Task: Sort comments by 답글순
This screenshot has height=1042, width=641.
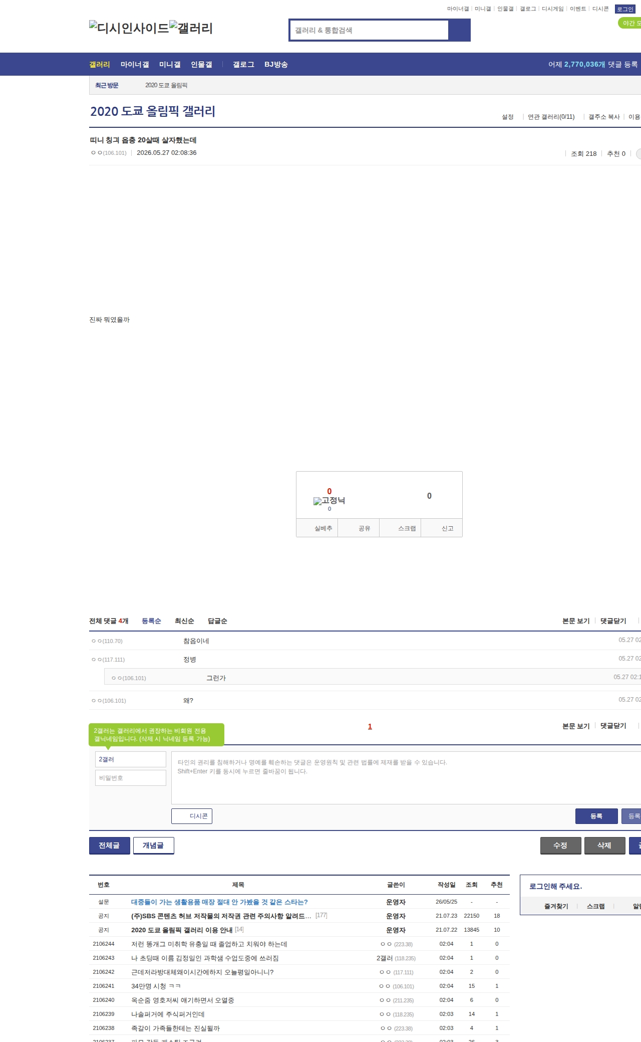Action: click(x=217, y=621)
